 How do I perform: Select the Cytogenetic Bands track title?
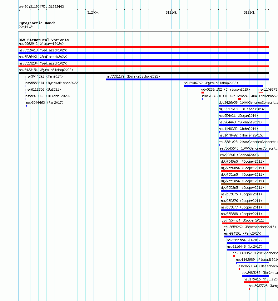pyautogui.click(x=37, y=23)
